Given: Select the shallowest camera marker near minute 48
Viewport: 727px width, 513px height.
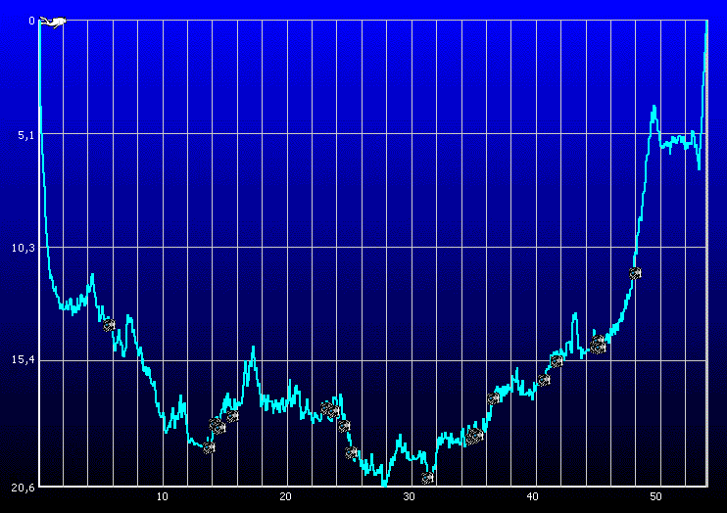Looking at the screenshot, I should 635,273.
